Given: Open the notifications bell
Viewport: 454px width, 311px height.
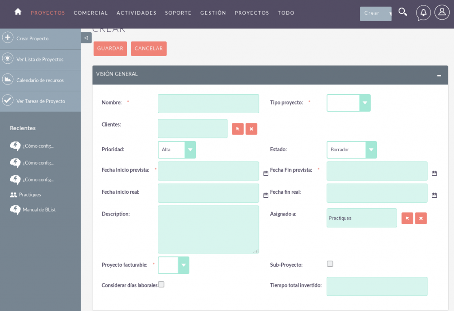Looking at the screenshot, I should pyautogui.click(x=423, y=12).
